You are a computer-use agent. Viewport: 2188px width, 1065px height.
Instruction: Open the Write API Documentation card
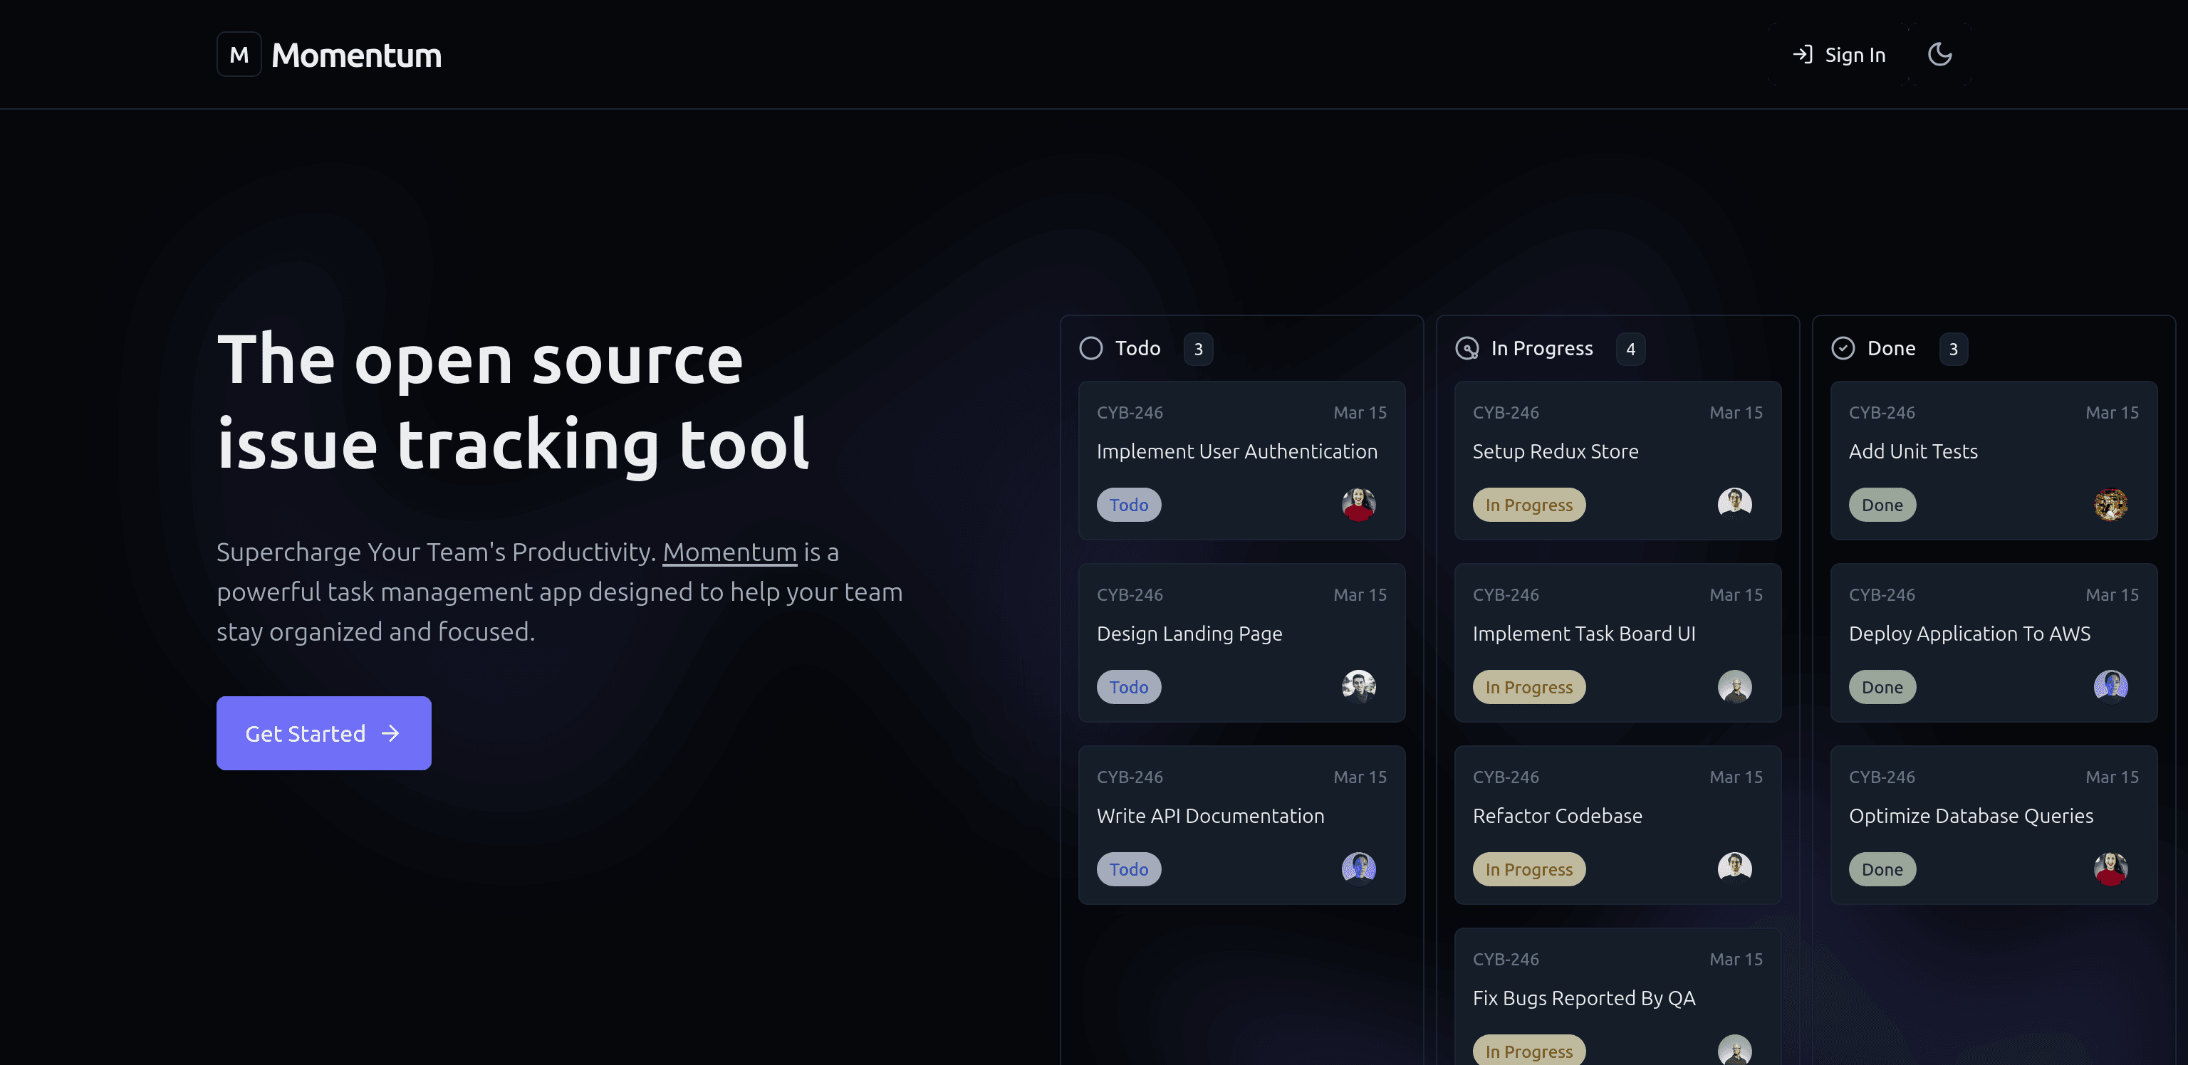(1242, 824)
